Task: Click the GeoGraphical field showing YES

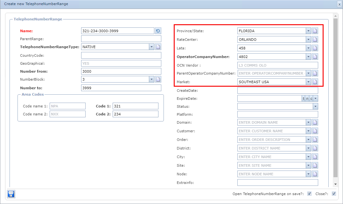Action: [x=121, y=63]
